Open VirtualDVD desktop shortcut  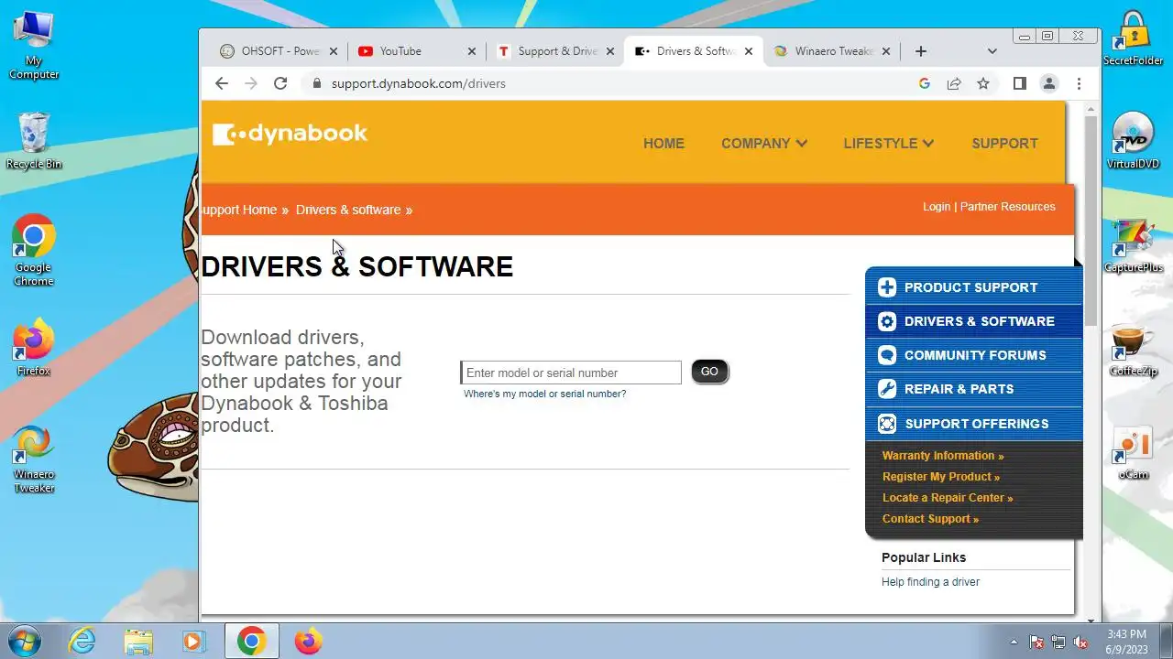pos(1133,140)
